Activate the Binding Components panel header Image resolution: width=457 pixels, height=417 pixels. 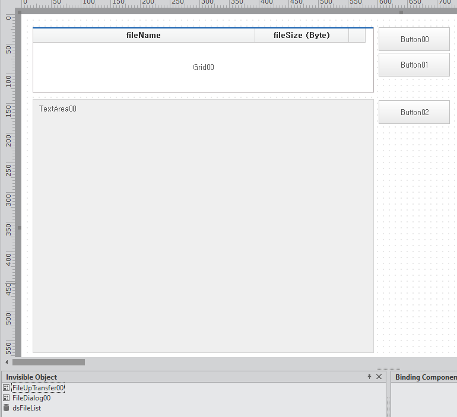(425, 377)
